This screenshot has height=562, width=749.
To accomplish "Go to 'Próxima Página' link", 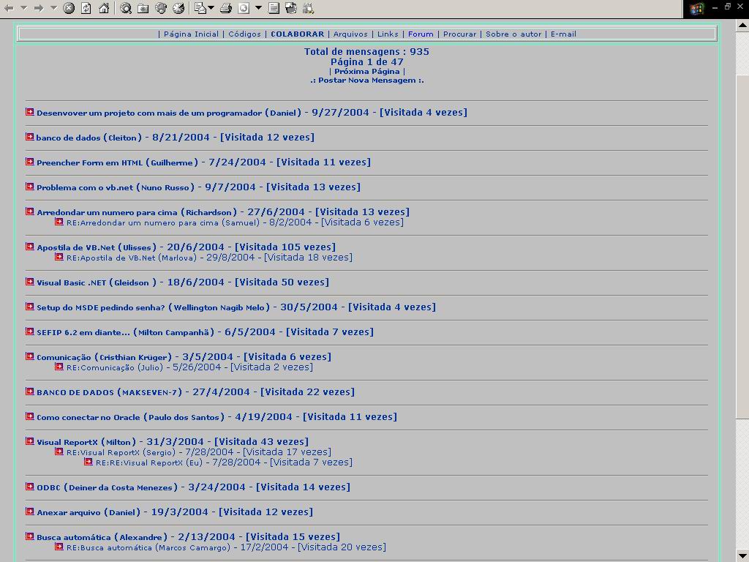I will [367, 71].
